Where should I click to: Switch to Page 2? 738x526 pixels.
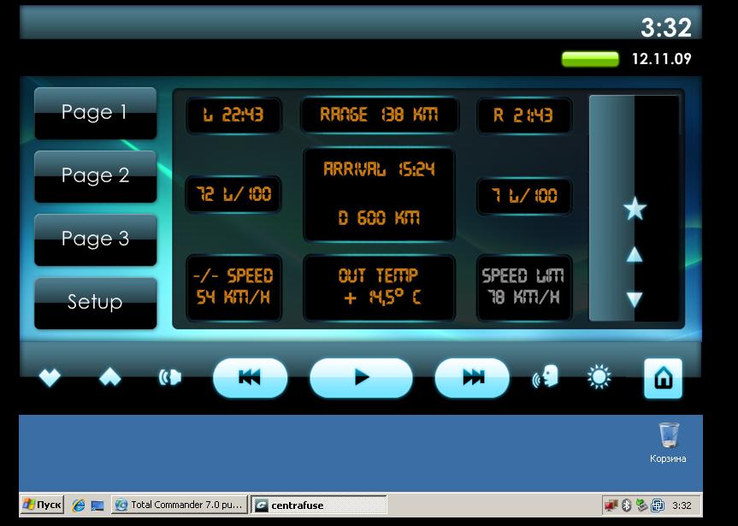tap(95, 176)
